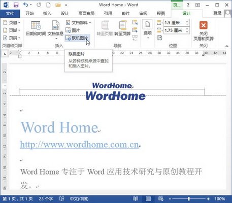Image resolution: width=232 pixels, height=203 pixels.
Task: Open ribbon display options
Action: [x=197, y=5]
